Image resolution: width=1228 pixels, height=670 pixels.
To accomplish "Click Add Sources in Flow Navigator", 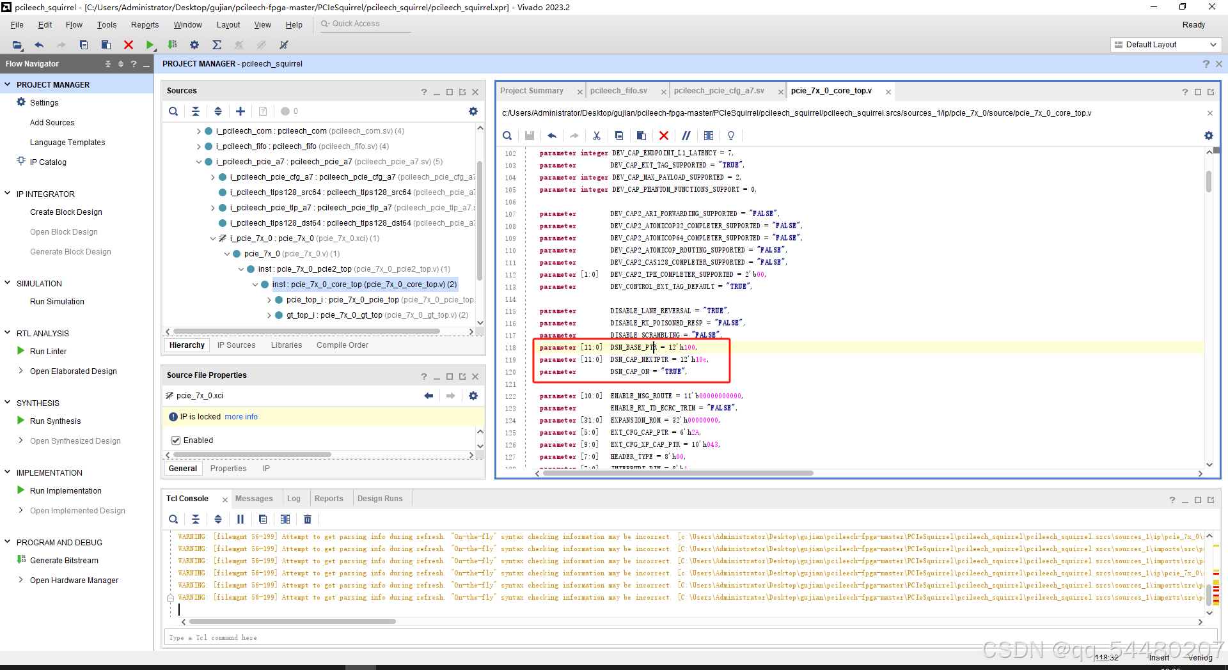I will pyautogui.click(x=52, y=123).
